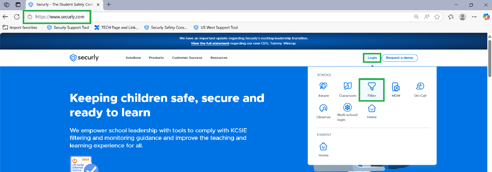Image resolution: width=492 pixels, height=172 pixels.
Task: Open the workspaces icon in title bar
Action: (x=6, y=5)
